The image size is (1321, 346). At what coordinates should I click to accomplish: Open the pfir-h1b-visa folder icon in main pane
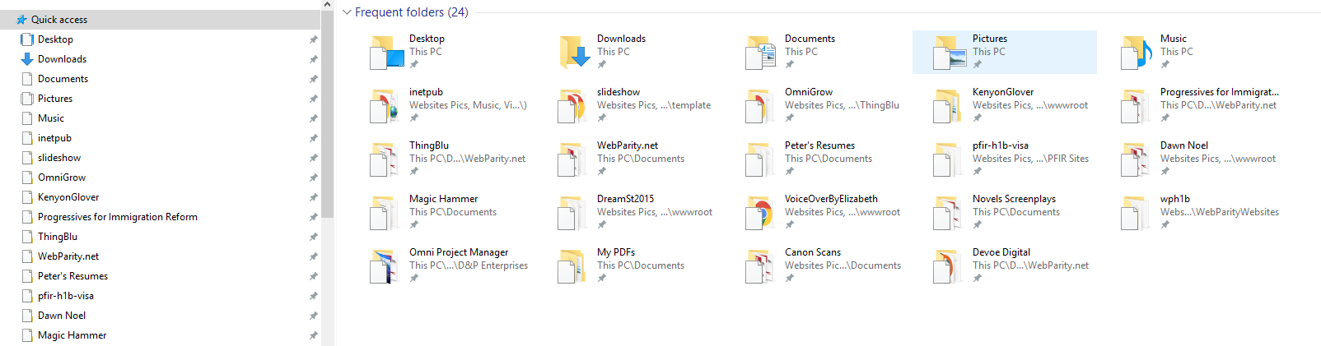949,159
